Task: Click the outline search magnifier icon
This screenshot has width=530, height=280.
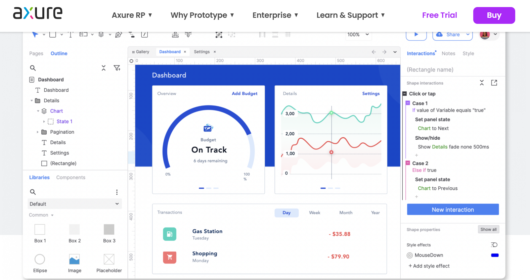Action: pos(33,68)
